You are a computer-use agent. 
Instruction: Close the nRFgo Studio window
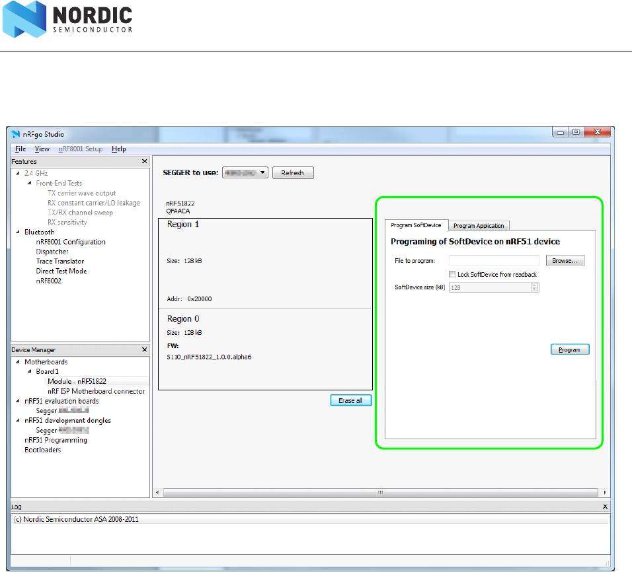[x=598, y=132]
